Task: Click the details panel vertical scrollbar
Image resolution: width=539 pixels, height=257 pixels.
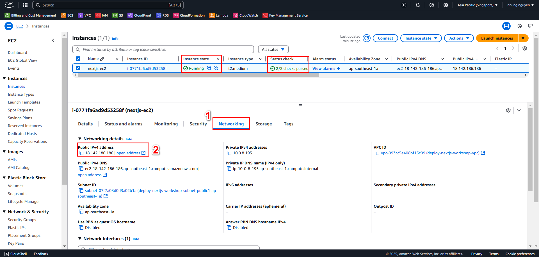Action: click(x=530, y=150)
